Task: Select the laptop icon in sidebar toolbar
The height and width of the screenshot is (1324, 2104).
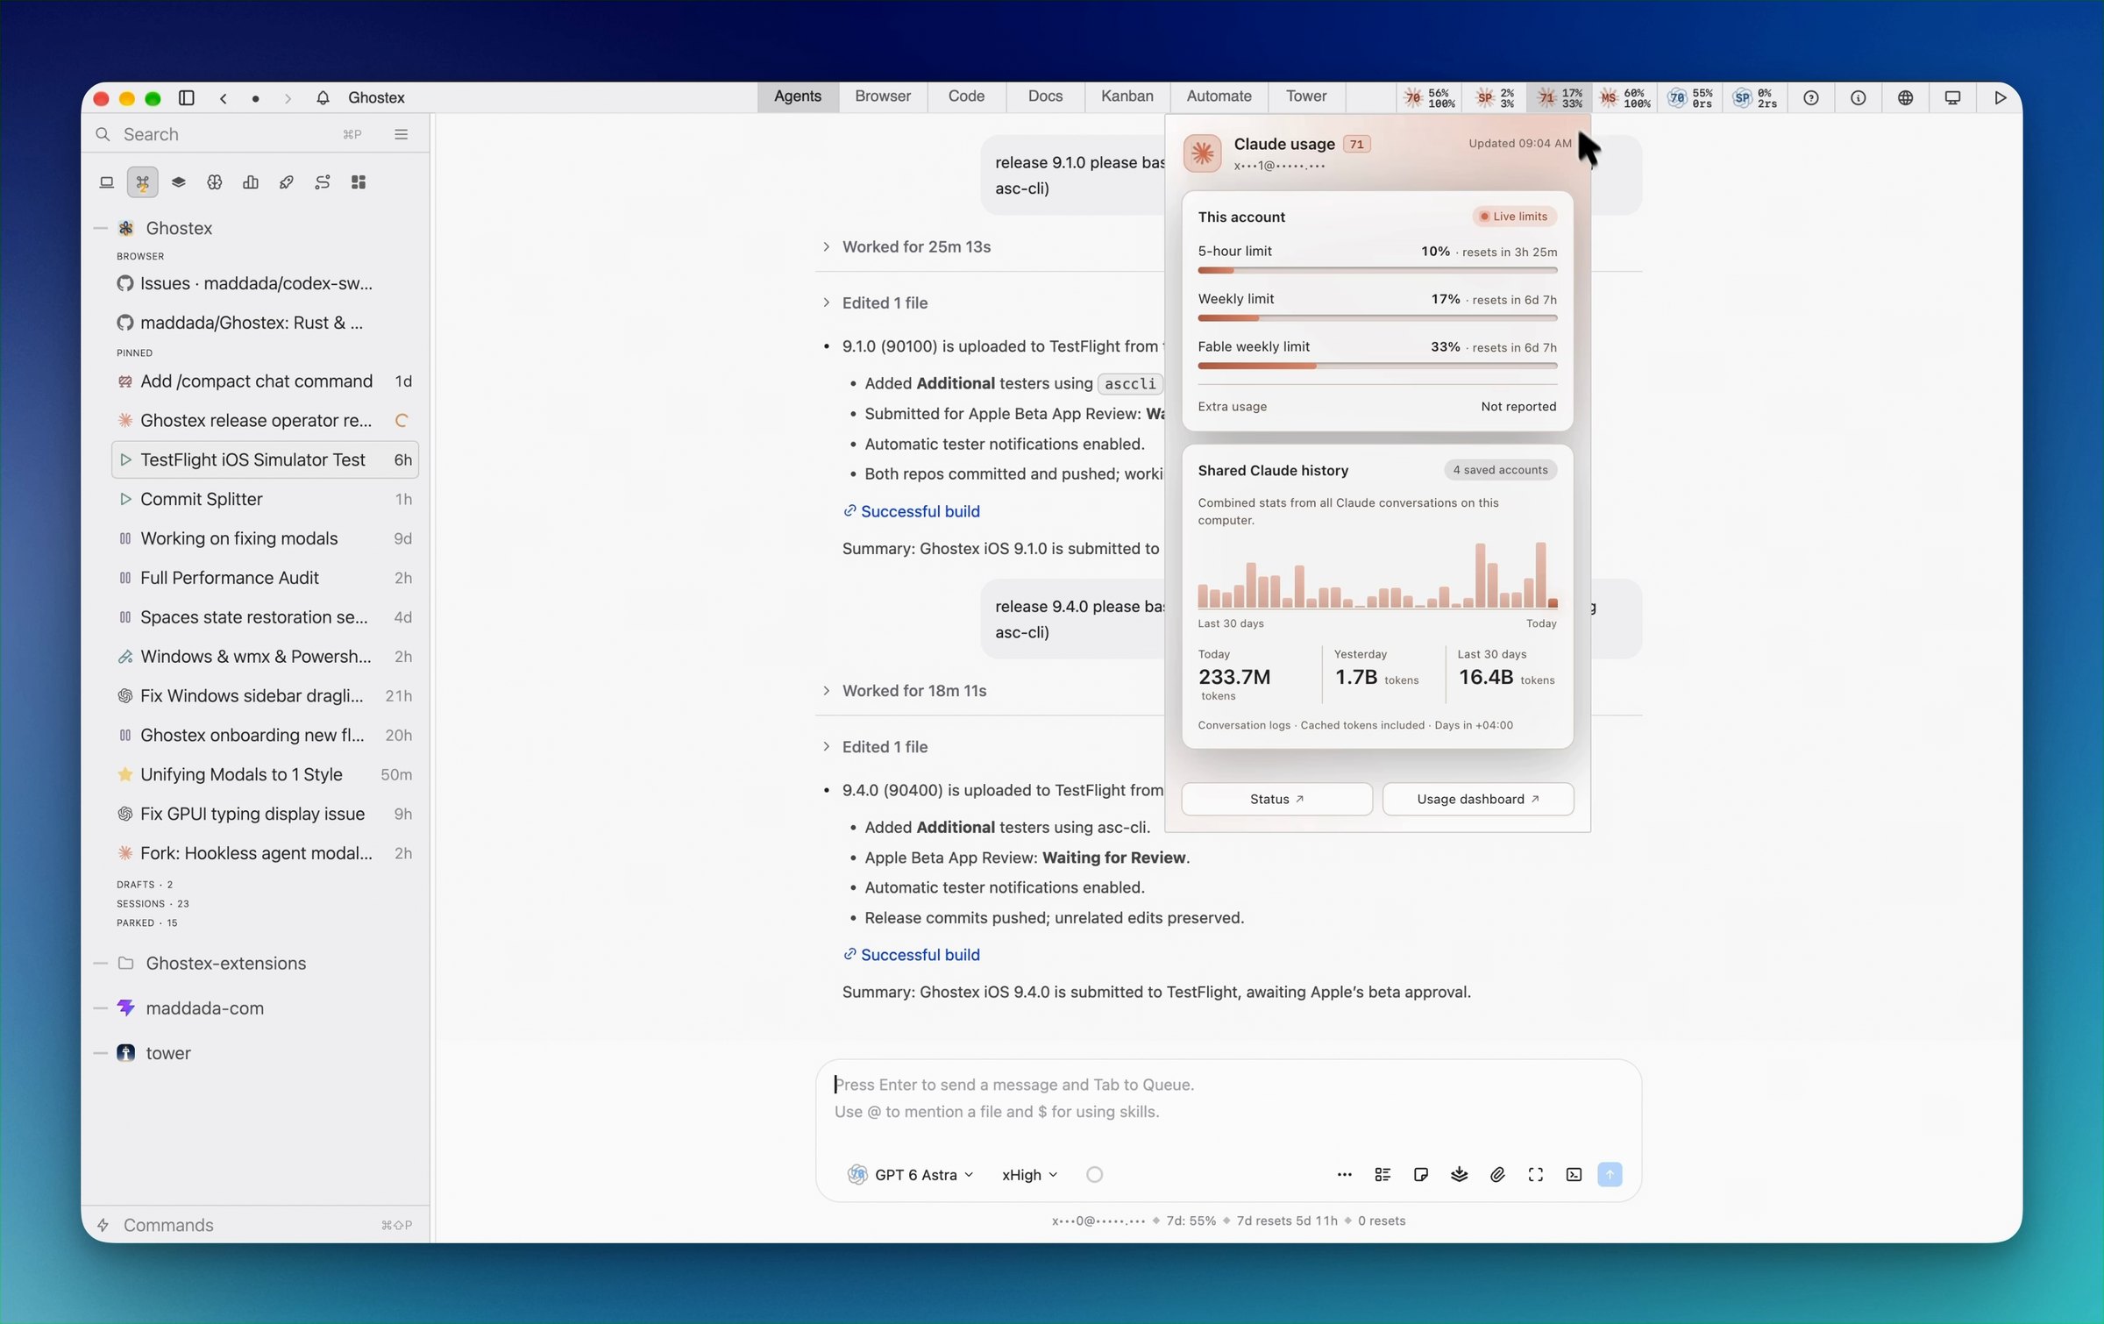Action: pos(106,182)
